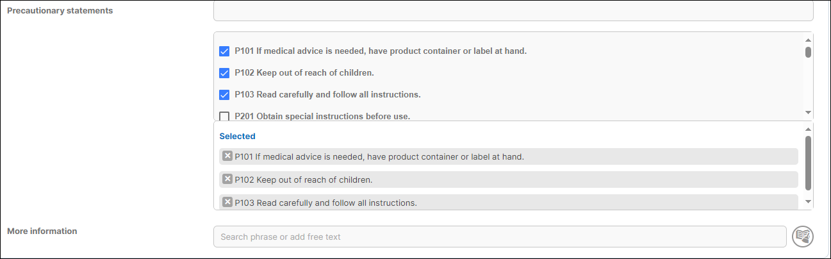The width and height of the screenshot is (831, 259).
Task: Click Selected list scroll-down arrow
Action: [808, 201]
